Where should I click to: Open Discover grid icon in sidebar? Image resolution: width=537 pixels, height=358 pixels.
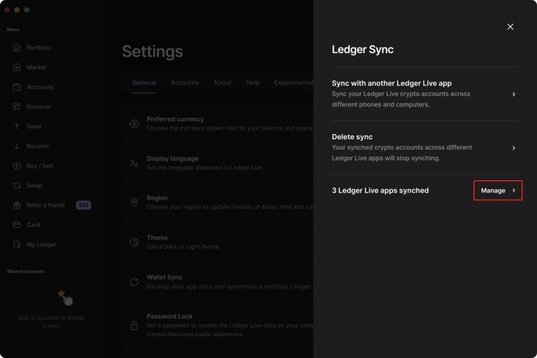pos(17,107)
